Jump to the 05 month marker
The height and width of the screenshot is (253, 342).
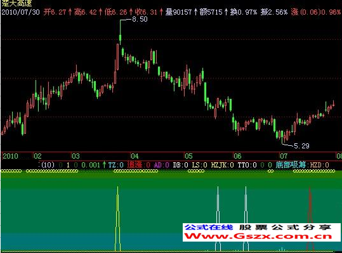coord(188,156)
